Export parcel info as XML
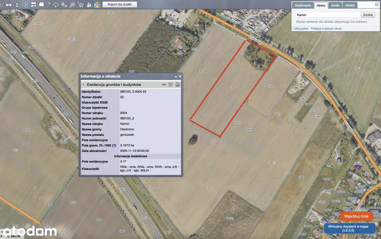The image size is (381, 239). 164,85
